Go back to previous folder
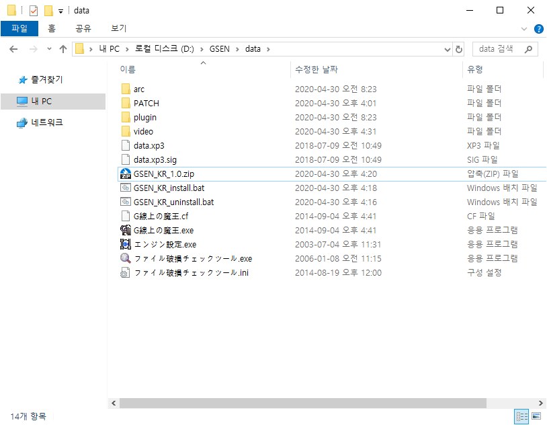 (x=13, y=49)
